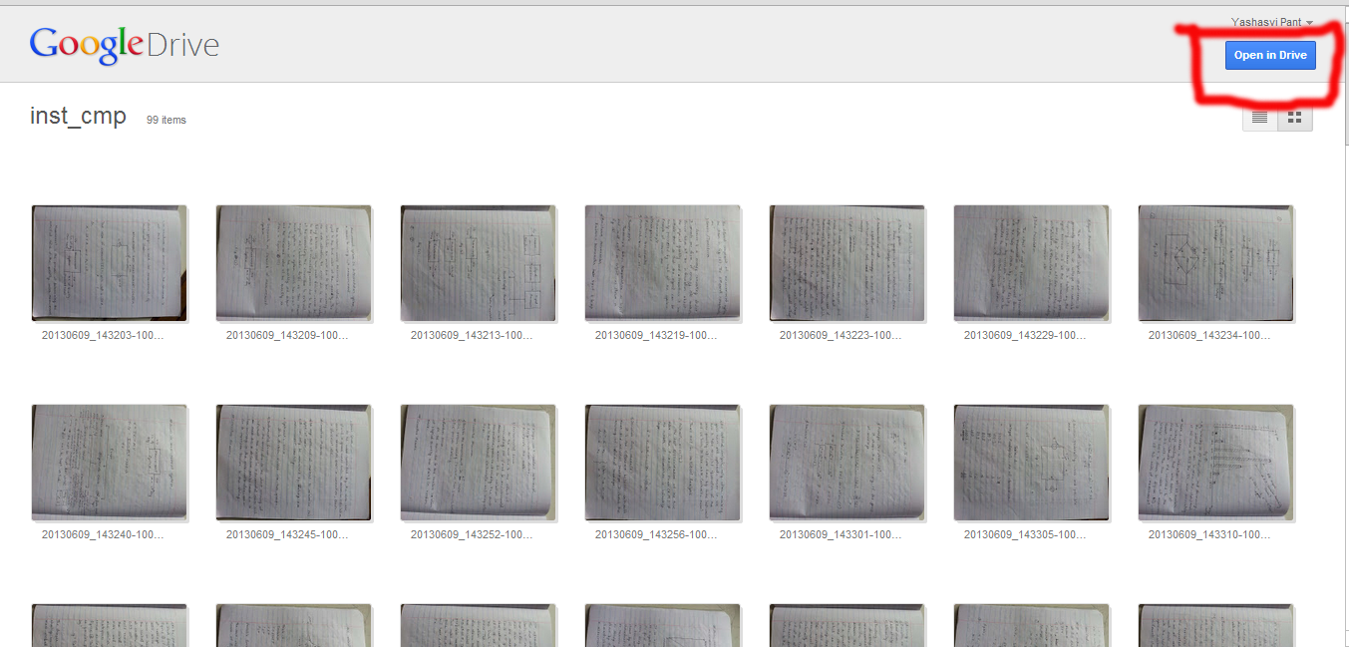This screenshot has height=647, width=1349.
Task: Click the Open in Drive button
Action: pos(1270,55)
